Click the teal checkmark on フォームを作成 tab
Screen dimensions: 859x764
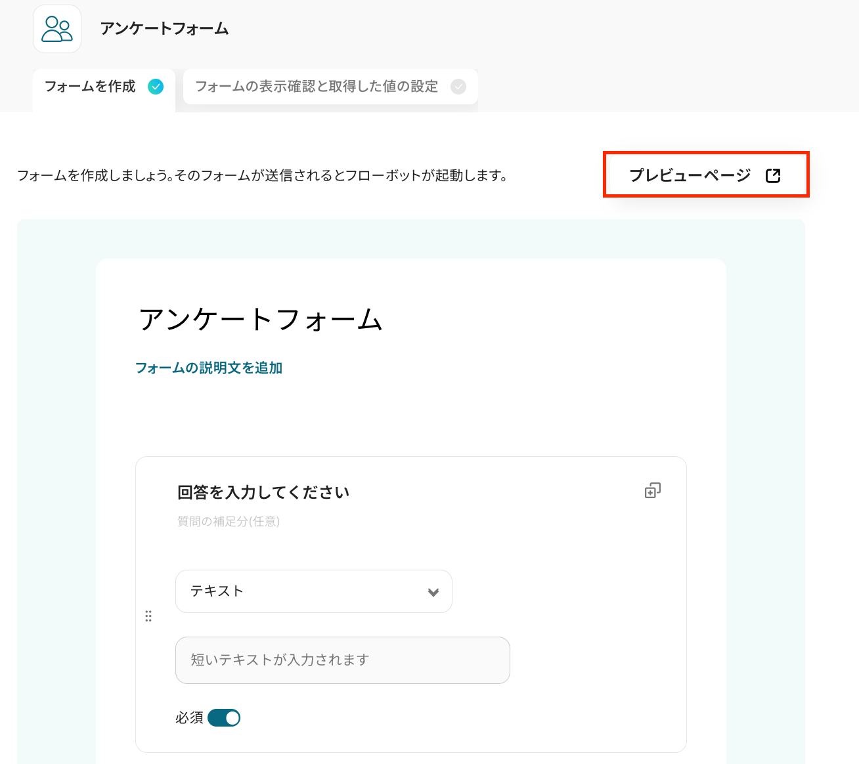[156, 87]
